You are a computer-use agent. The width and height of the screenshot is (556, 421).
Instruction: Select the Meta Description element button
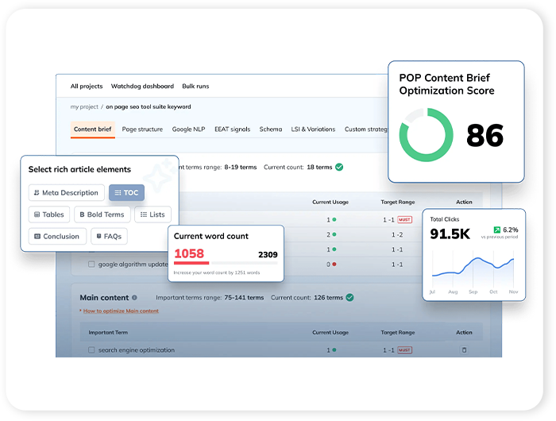pos(66,192)
